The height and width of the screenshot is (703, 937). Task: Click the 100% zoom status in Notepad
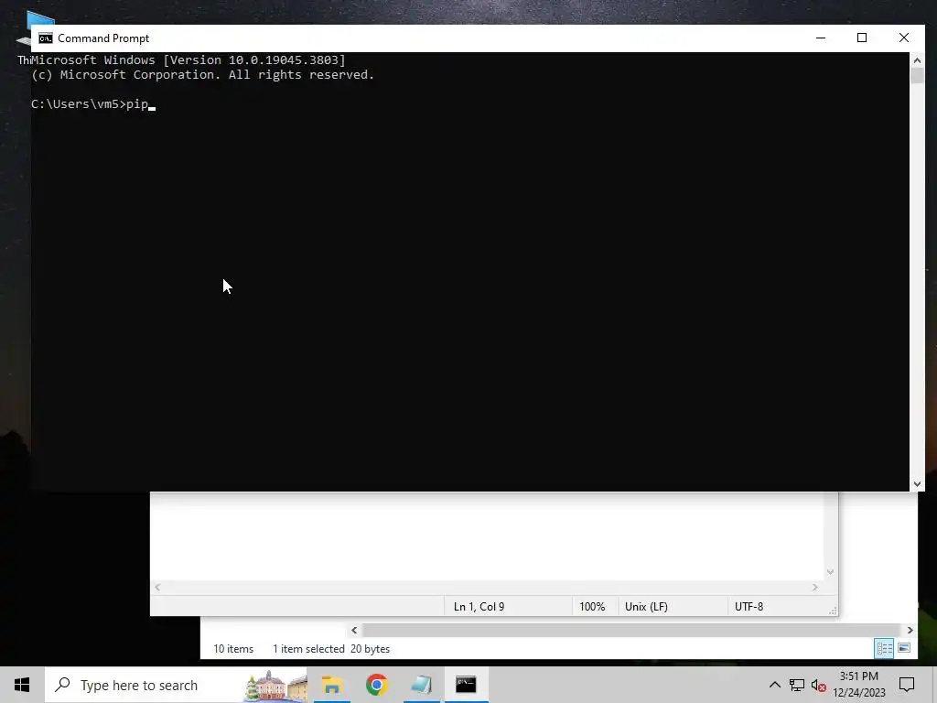pos(592,606)
